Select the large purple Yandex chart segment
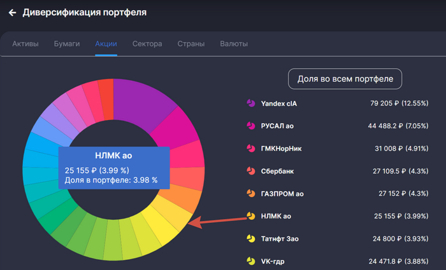The image size is (446, 270). click(143, 100)
